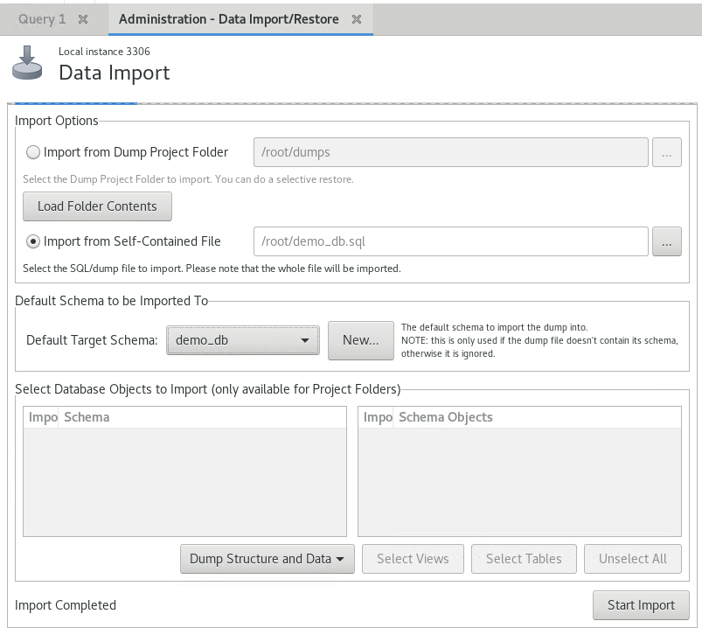This screenshot has height=628, width=702.
Task: Browse for self-contained SQL file
Action: (667, 241)
